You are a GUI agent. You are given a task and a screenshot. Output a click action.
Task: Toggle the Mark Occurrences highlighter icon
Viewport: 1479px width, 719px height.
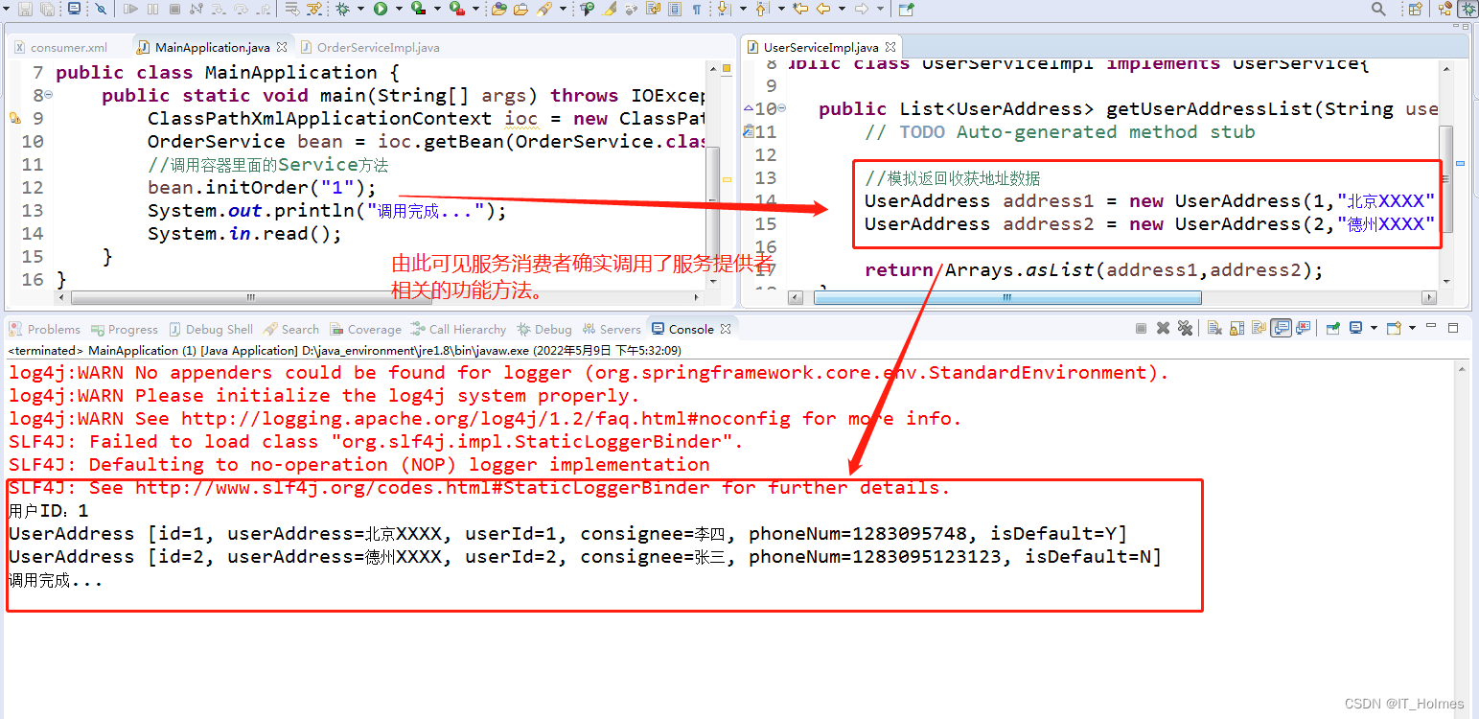pyautogui.click(x=610, y=10)
